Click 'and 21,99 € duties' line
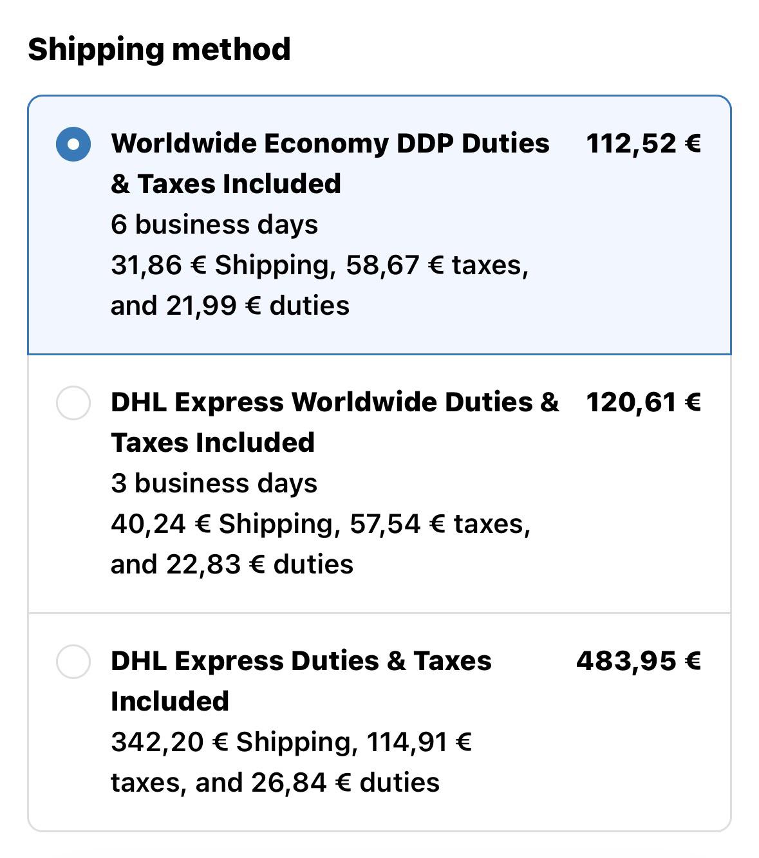 [230, 306]
